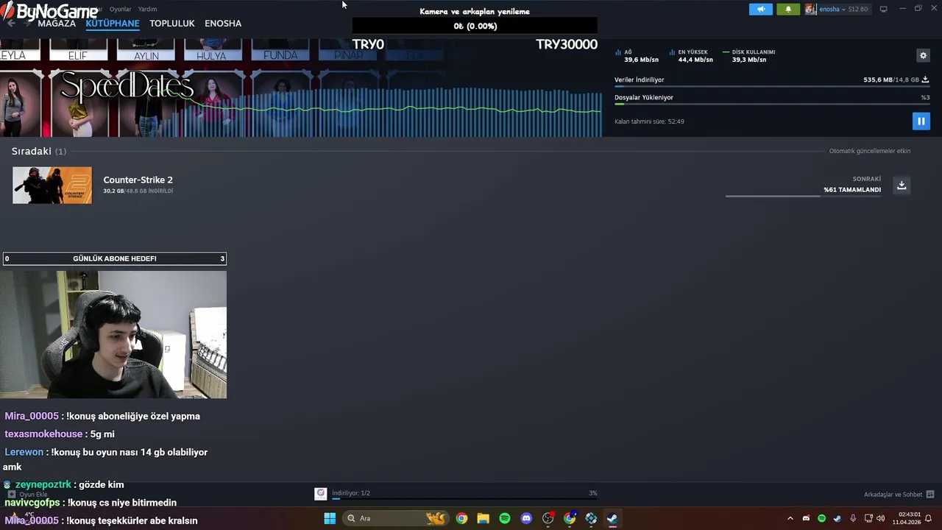The width and height of the screenshot is (942, 530).
Task: Open download settings gear icon
Action: 923,55
